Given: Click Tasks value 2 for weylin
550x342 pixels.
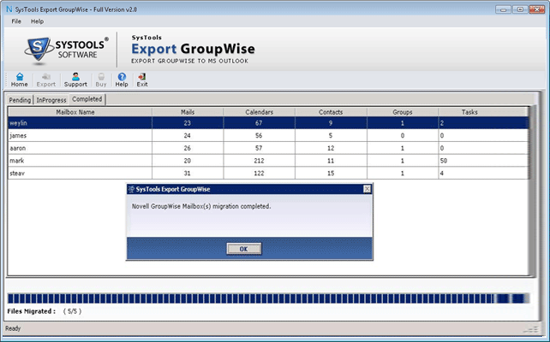Looking at the screenshot, I should pyautogui.click(x=441, y=123).
